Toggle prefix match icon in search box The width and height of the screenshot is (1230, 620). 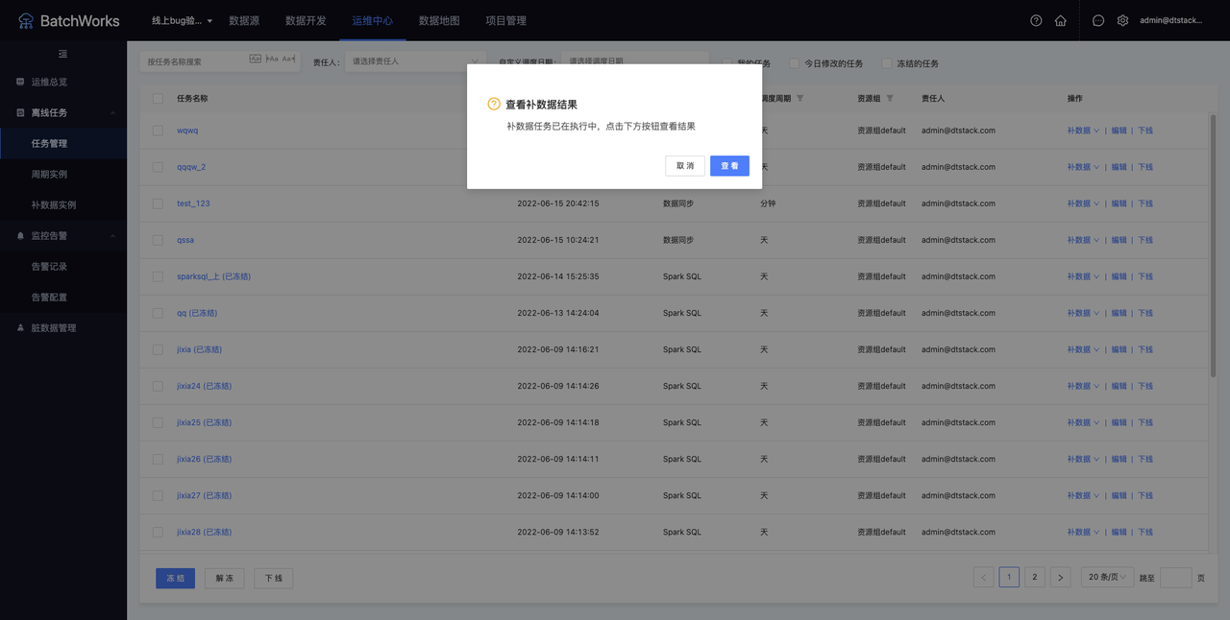272,59
